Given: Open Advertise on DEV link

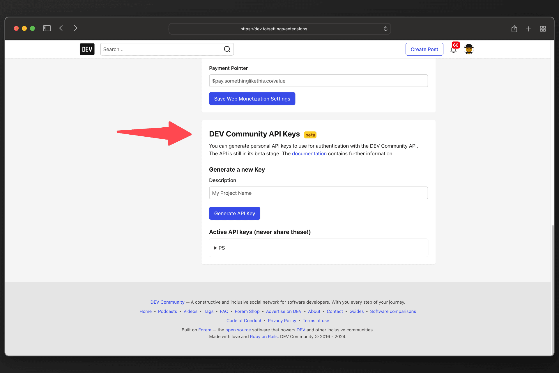Looking at the screenshot, I should point(284,311).
